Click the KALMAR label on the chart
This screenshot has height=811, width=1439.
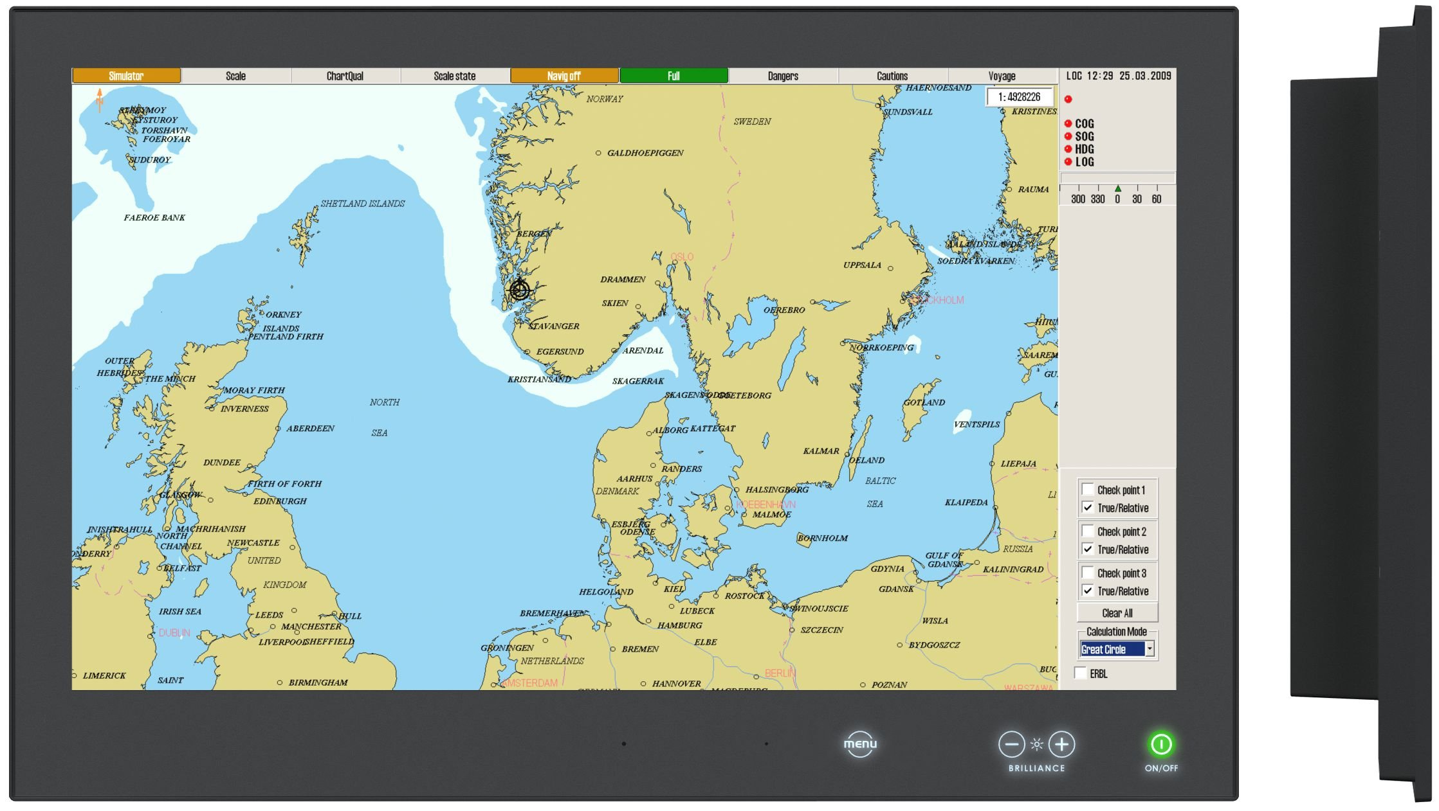(x=821, y=451)
